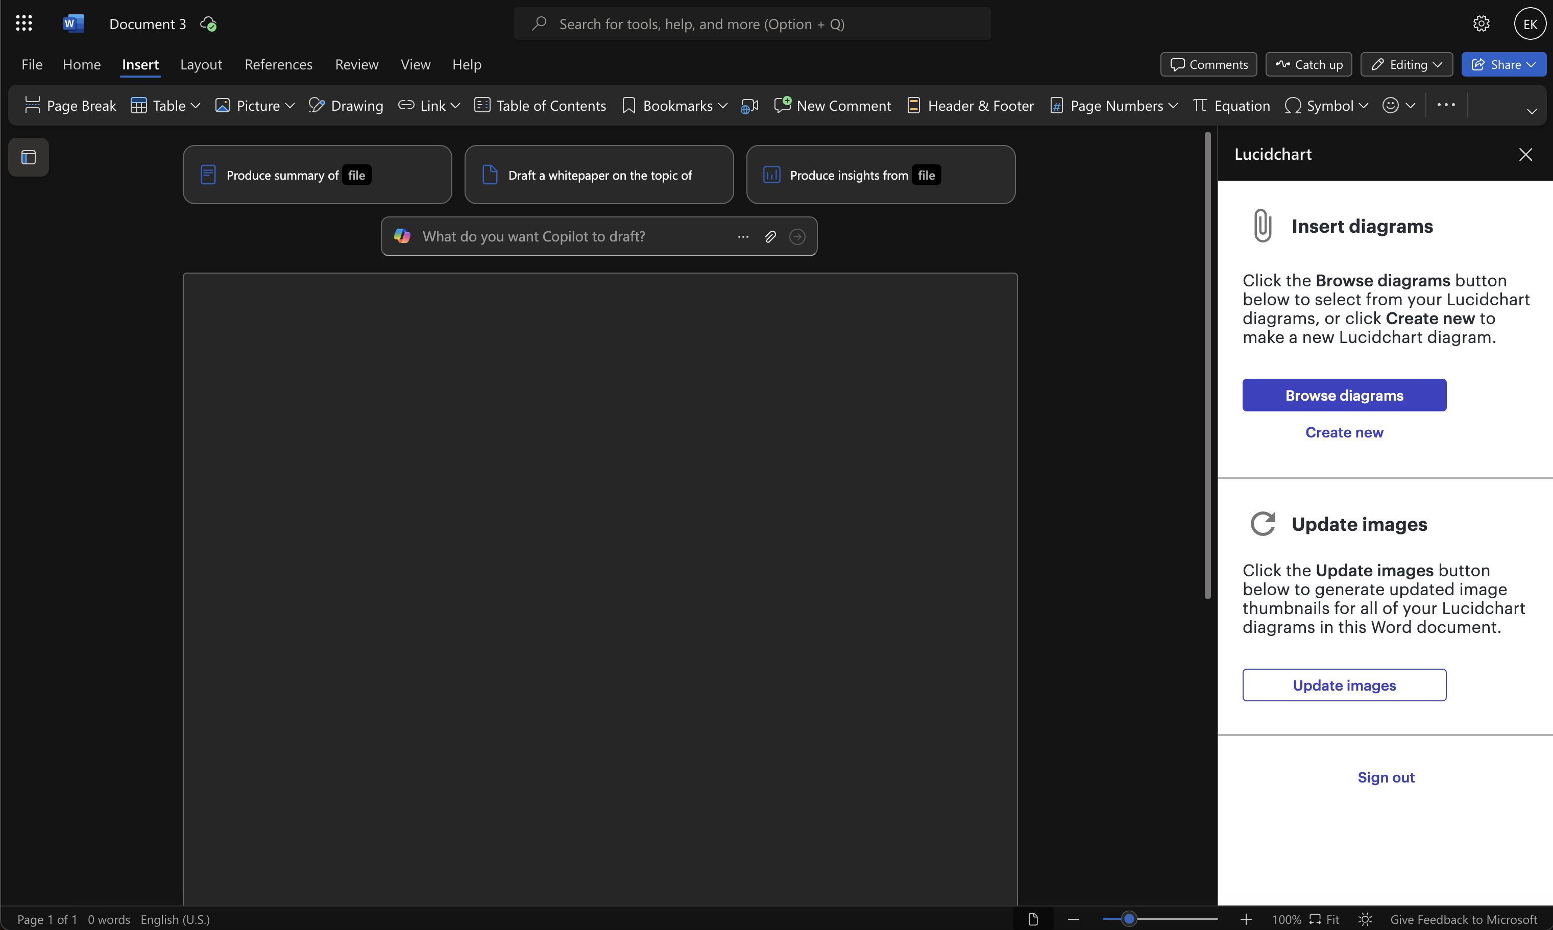Viewport: 1553px width, 930px height.
Task: Close the Lucidchart panel
Action: coord(1525,154)
